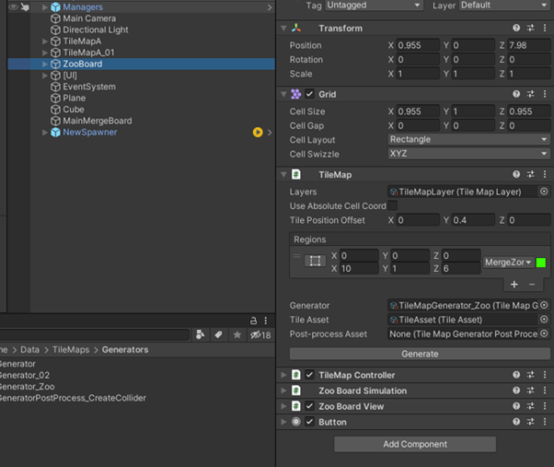Open Transform component help reference icon

(x=516, y=29)
